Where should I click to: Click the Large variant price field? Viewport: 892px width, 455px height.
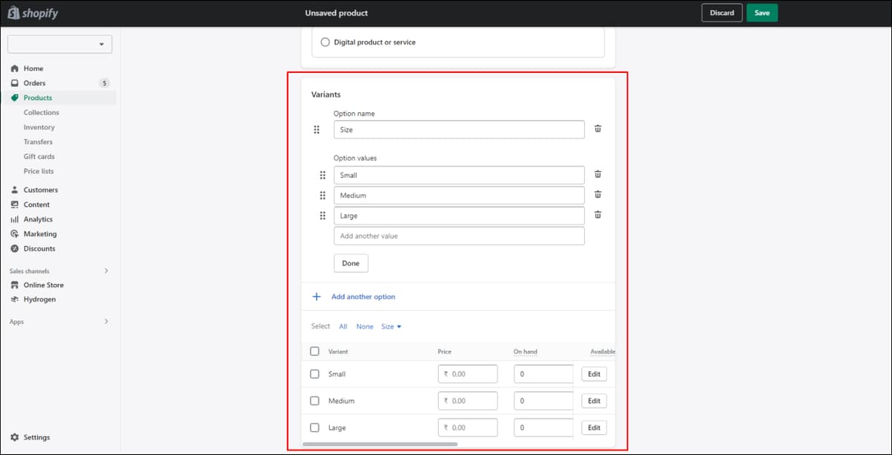(x=468, y=427)
